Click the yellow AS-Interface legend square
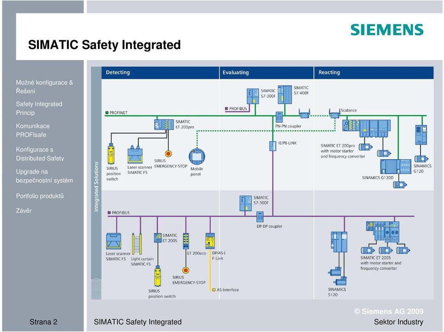444x332 pixels. [214, 290]
